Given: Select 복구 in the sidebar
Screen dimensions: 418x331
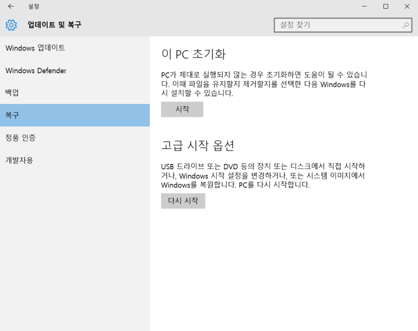Looking at the screenshot, I should (x=75, y=115).
